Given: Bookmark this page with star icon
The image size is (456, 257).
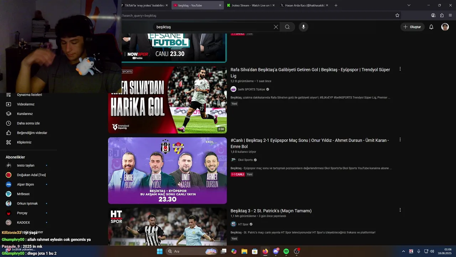Looking at the screenshot, I should 397,15.
